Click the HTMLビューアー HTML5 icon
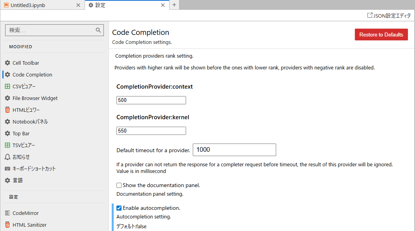 coord(7,110)
